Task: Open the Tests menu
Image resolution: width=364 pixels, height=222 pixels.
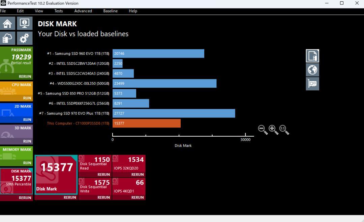Action: (x=59, y=11)
